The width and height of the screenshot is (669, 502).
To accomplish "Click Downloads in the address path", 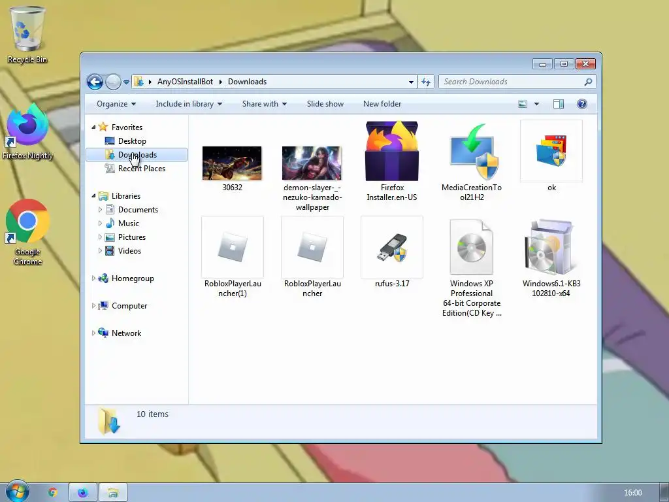I will pos(247,82).
